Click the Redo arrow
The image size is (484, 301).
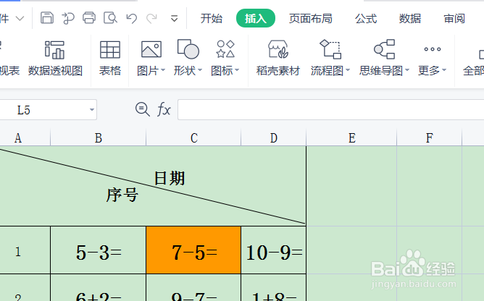pos(151,18)
